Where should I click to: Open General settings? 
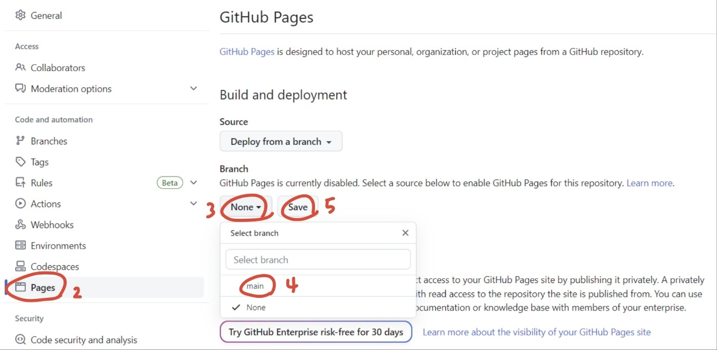click(46, 15)
